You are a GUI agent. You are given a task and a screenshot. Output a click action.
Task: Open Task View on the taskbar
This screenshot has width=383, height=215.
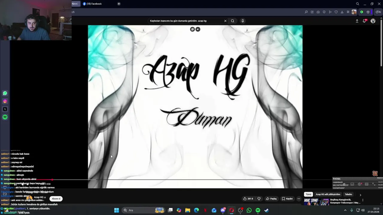(170, 210)
